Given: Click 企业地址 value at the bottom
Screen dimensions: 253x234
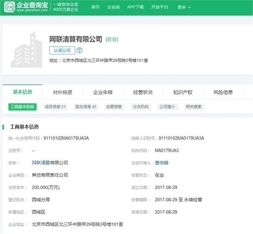Looking at the screenshot, I should tap(78, 224).
